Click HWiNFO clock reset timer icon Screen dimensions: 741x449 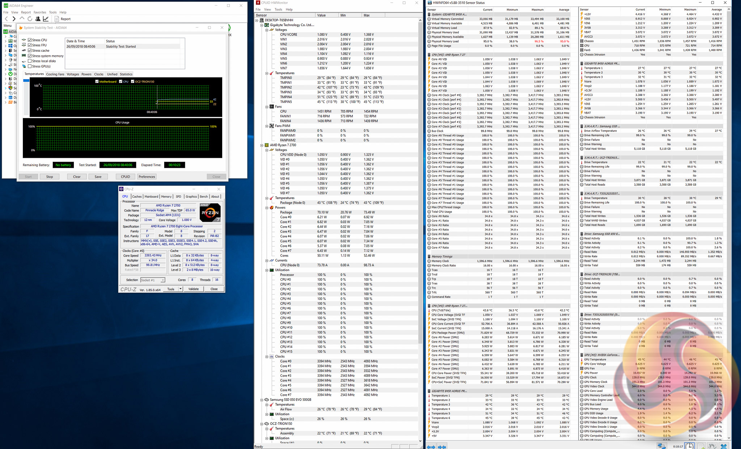click(x=689, y=446)
